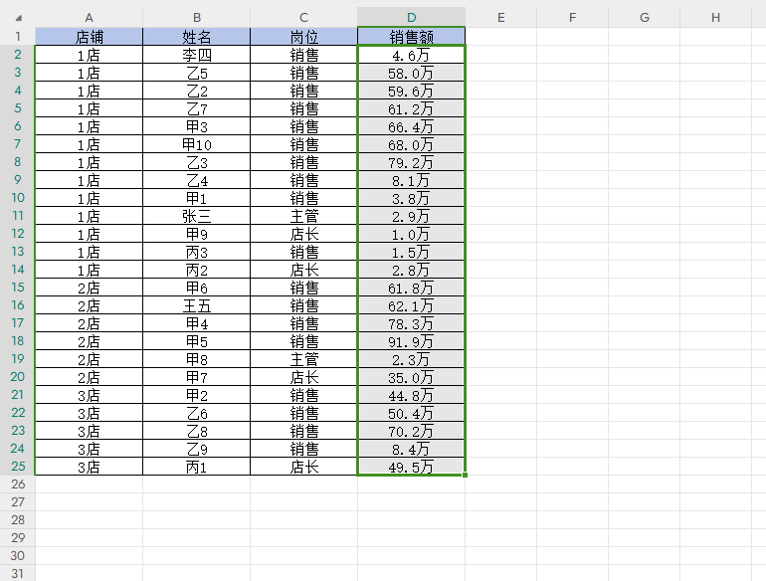Select the cell containing 丙1

coord(196,467)
